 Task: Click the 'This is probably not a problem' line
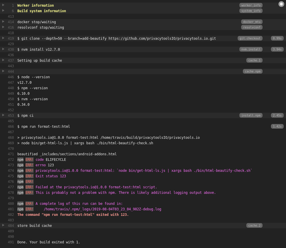[117, 193]
